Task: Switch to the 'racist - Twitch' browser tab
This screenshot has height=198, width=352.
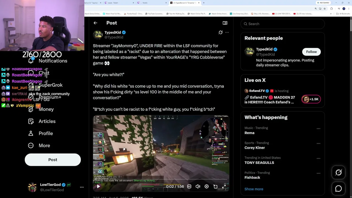Action: [x=119, y=3]
